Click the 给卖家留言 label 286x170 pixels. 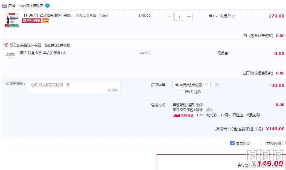tap(15, 83)
